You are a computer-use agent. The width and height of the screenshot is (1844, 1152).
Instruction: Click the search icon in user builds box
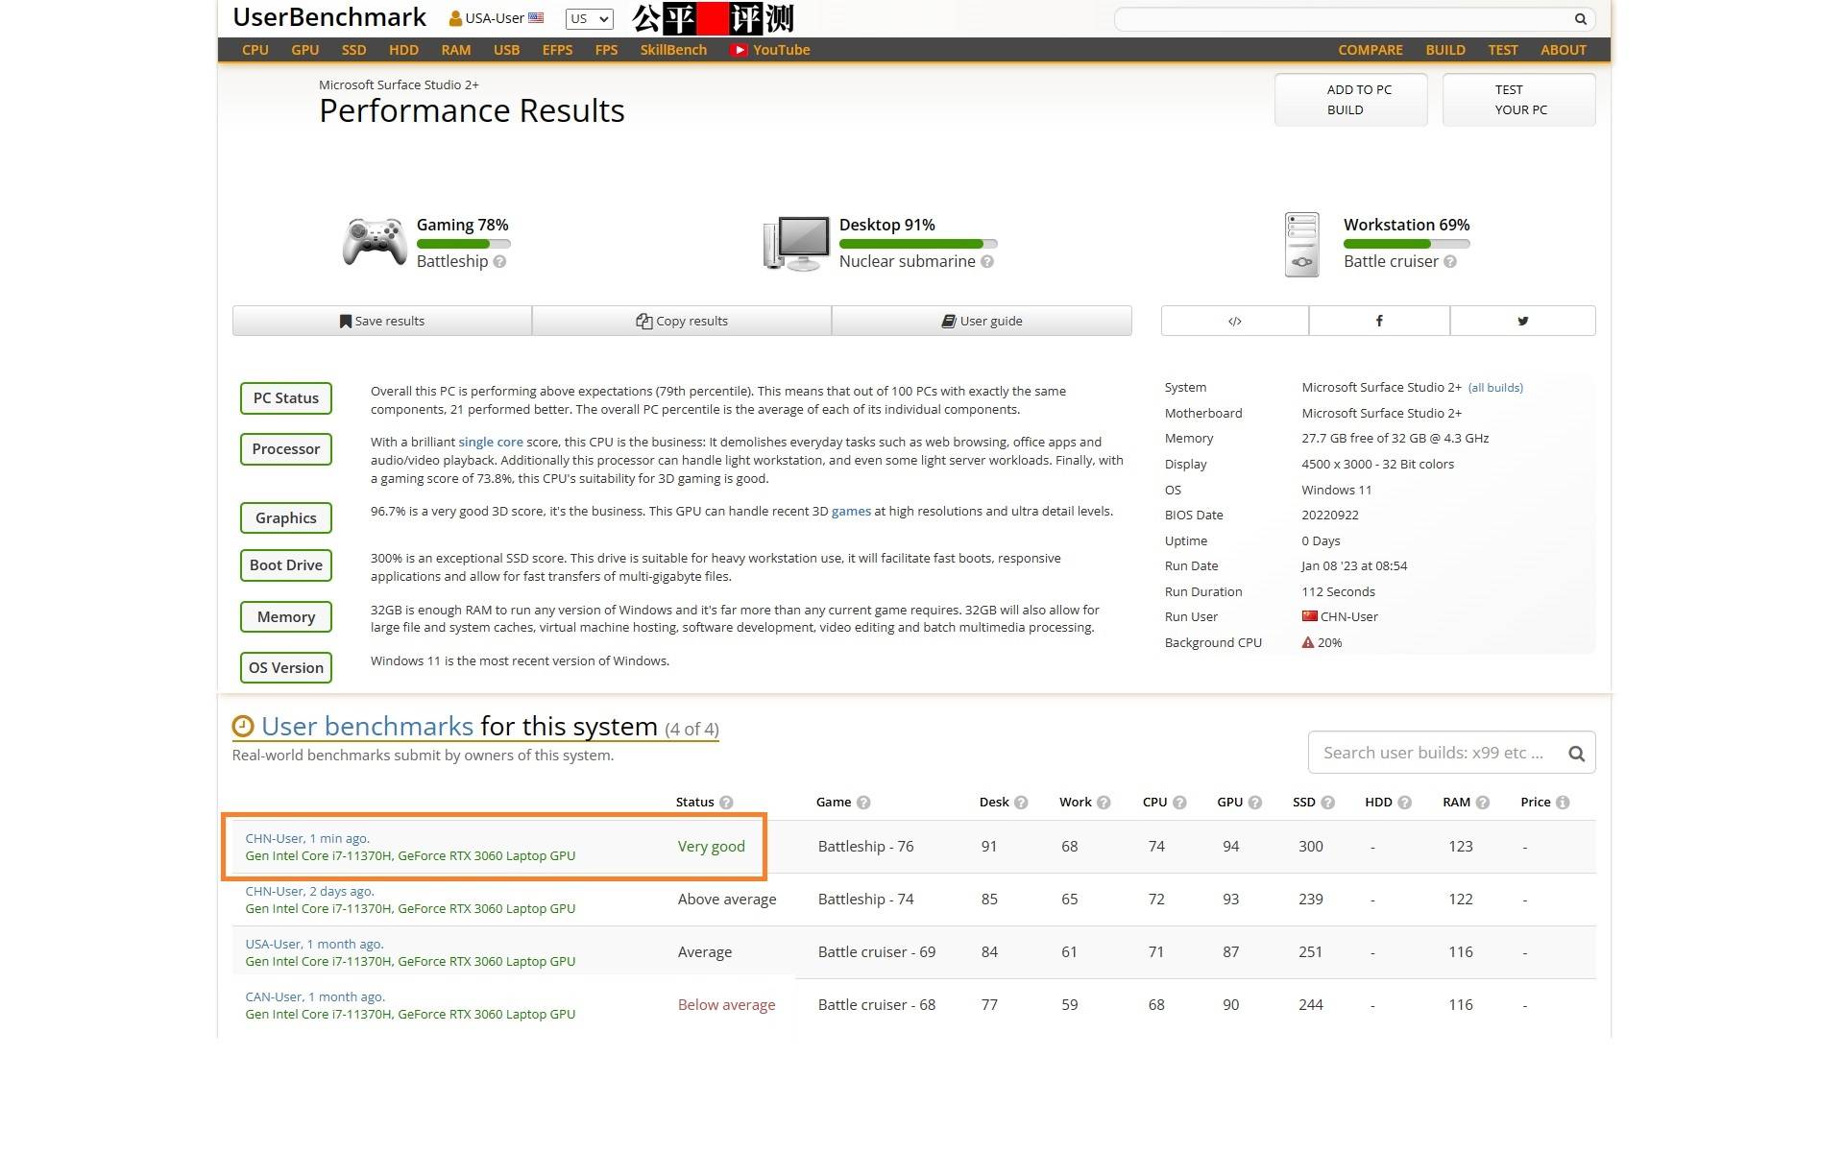[1576, 754]
